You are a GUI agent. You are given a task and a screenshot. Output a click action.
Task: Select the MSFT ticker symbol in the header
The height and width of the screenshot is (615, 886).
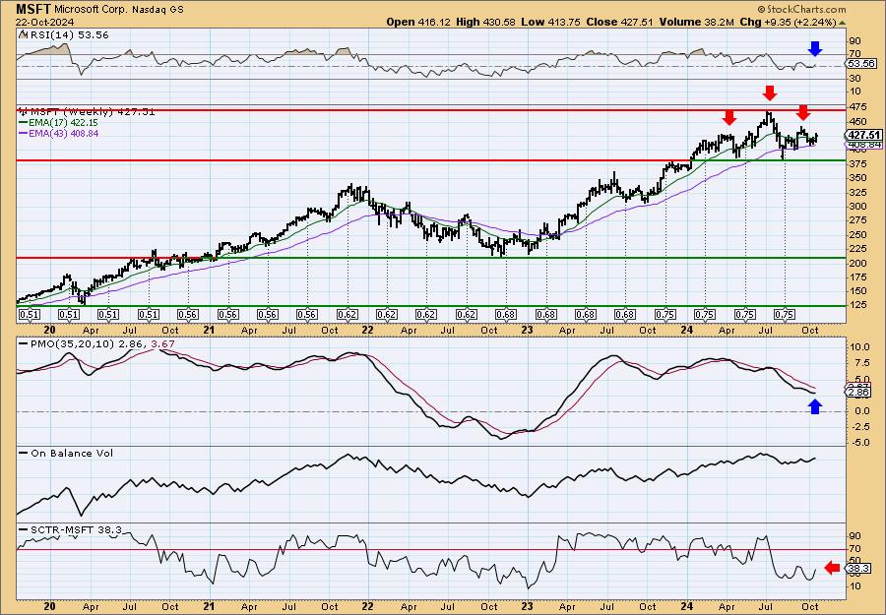click(33, 9)
